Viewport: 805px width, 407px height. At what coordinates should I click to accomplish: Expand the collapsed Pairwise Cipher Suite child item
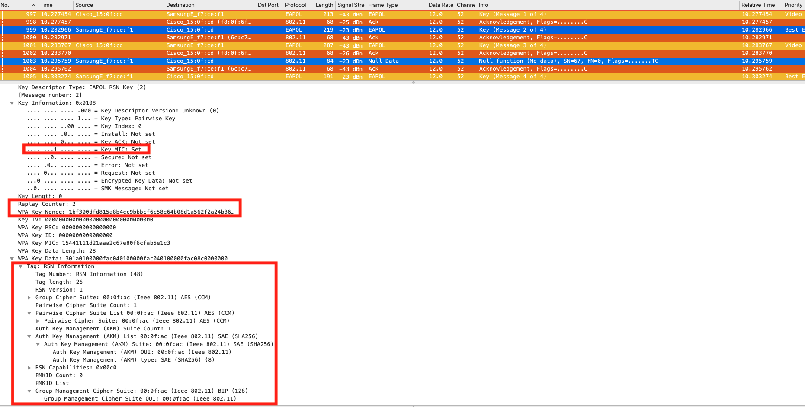tap(38, 321)
